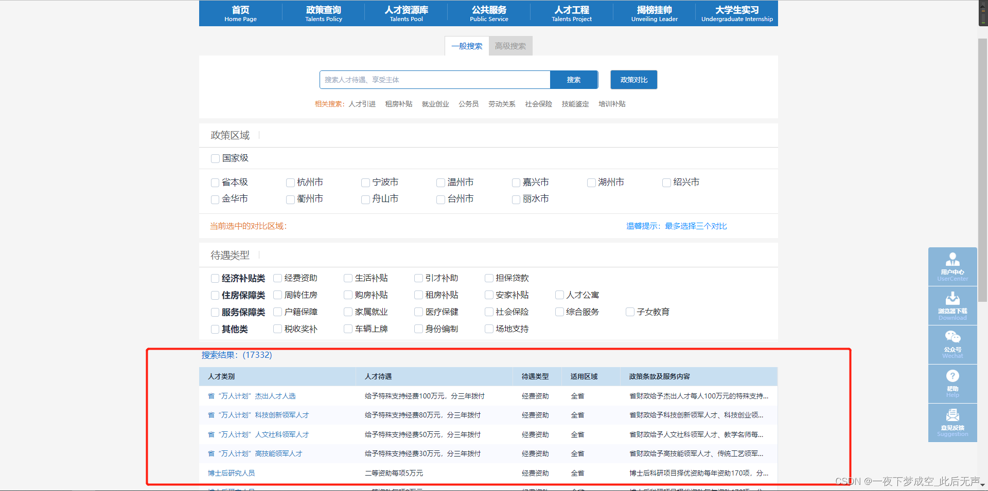Focus the talent policy search input
Viewport: 988px width, 491px height.
[x=435, y=80]
